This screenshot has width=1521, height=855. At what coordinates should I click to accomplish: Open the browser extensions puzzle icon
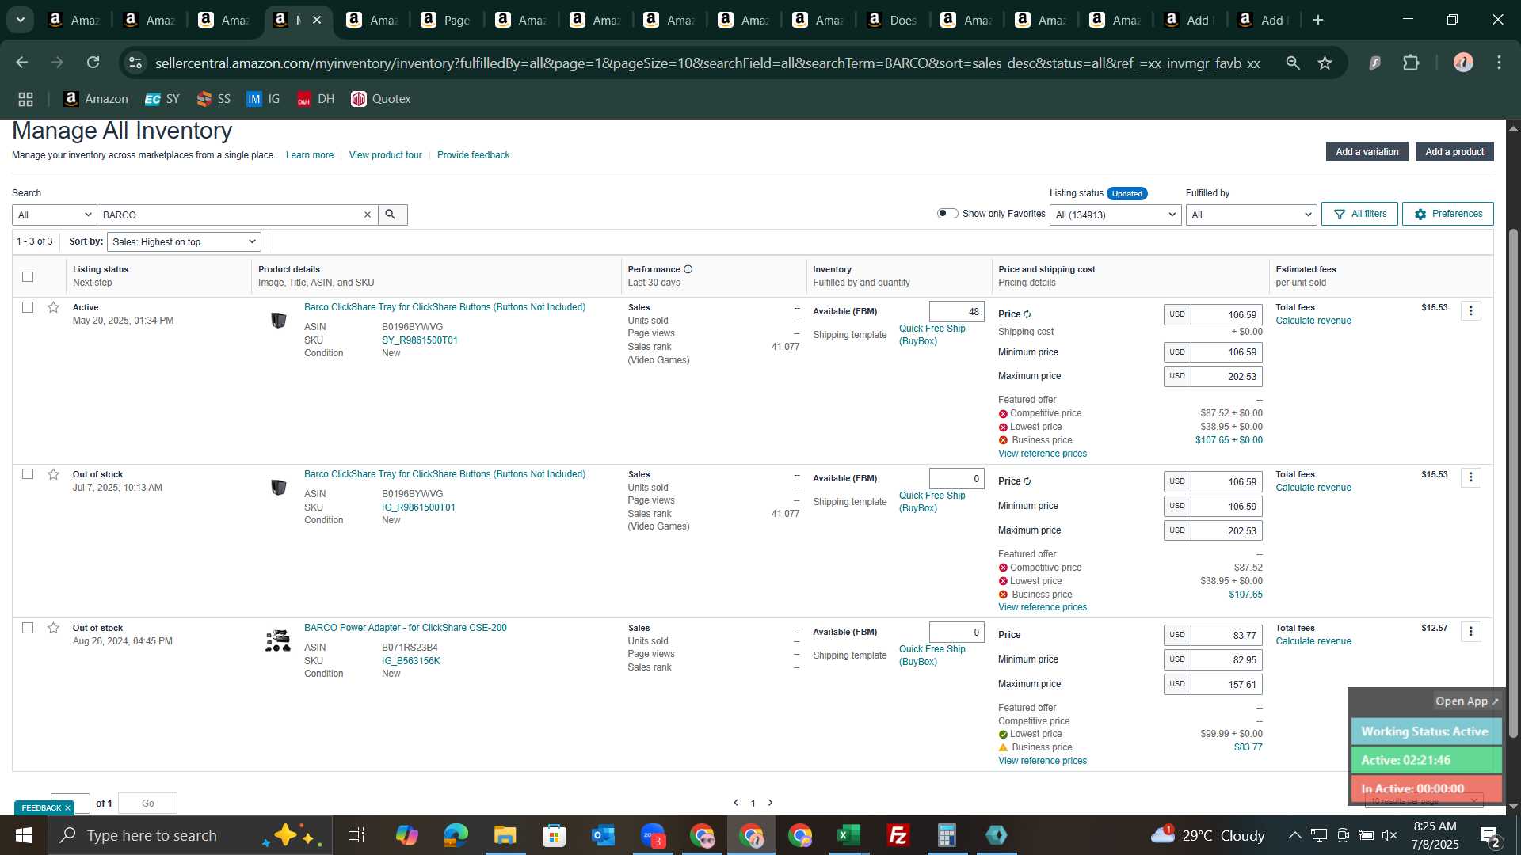click(x=1411, y=63)
